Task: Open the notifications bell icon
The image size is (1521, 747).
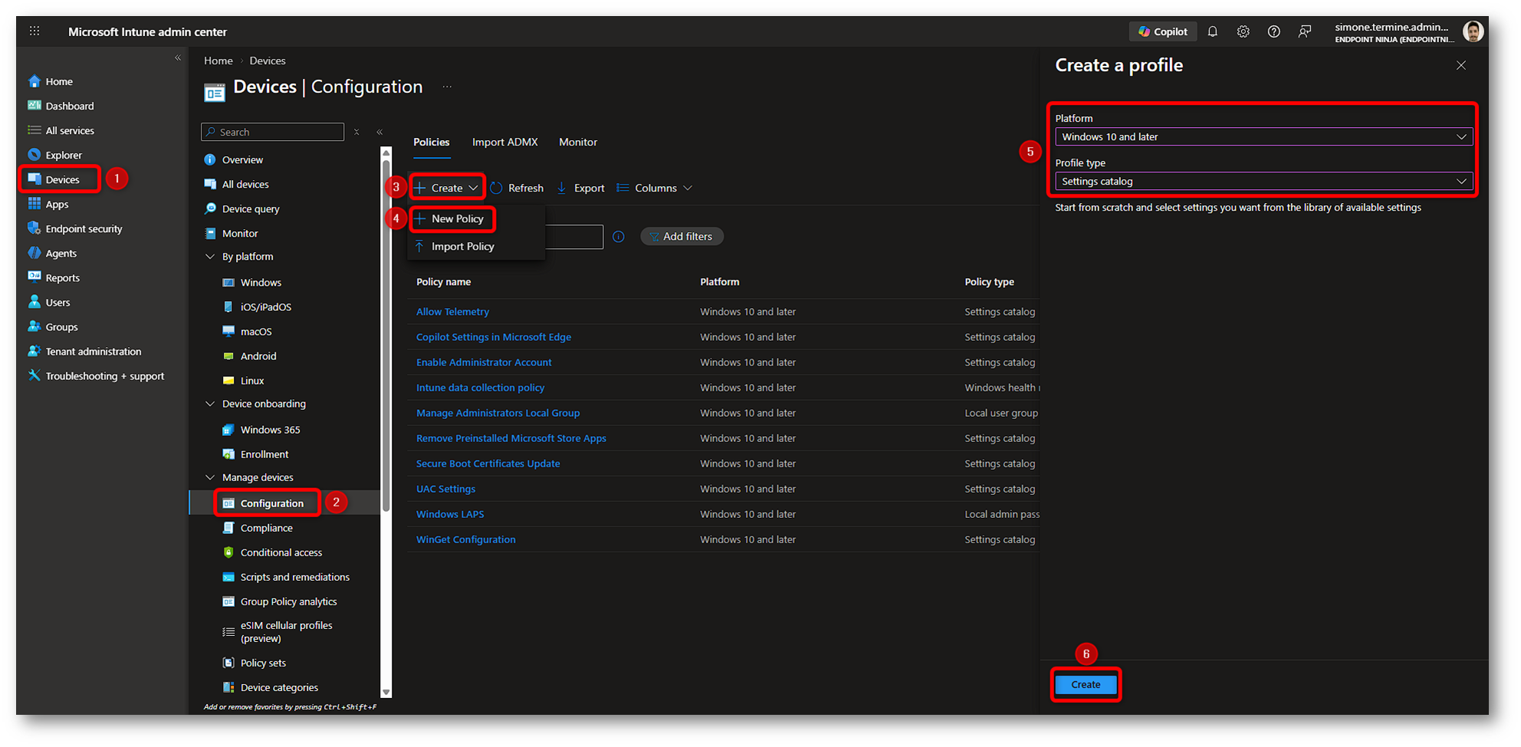Action: 1212,31
